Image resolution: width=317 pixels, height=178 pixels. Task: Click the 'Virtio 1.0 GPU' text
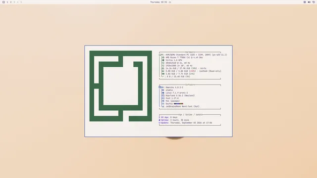[x=174, y=60]
